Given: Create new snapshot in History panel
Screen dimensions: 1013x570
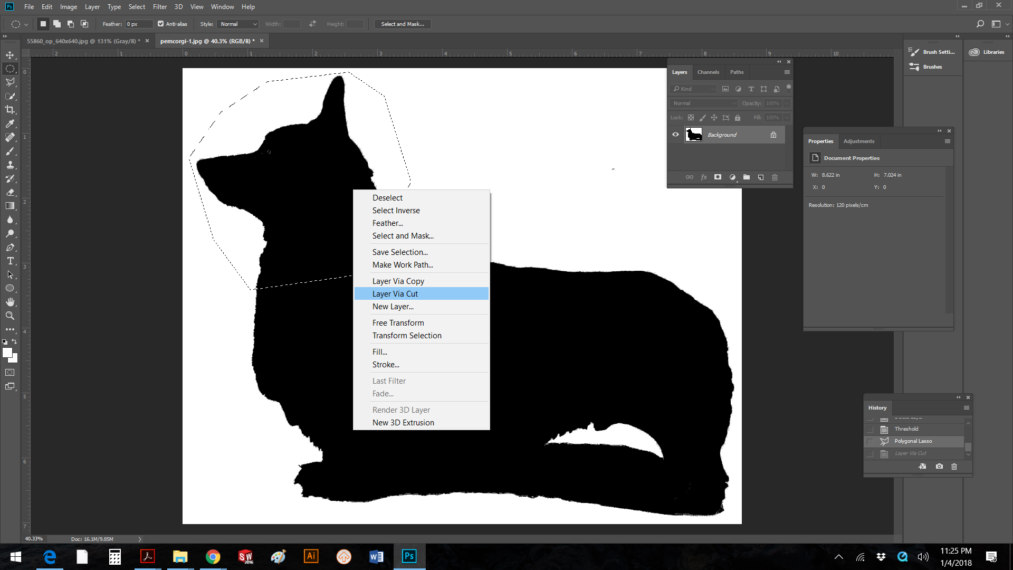Looking at the screenshot, I should [939, 467].
